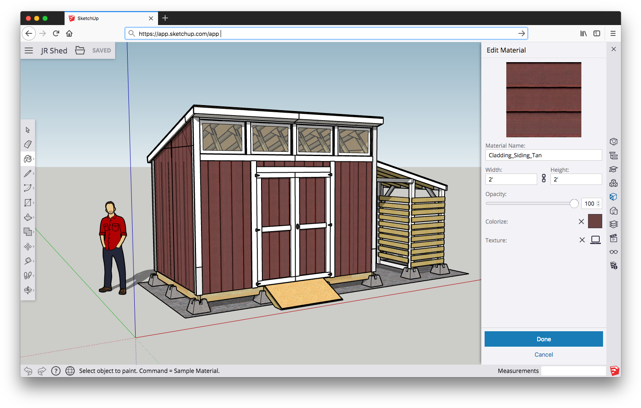
Task: Open the main hamburger menu
Action: [x=28, y=50]
